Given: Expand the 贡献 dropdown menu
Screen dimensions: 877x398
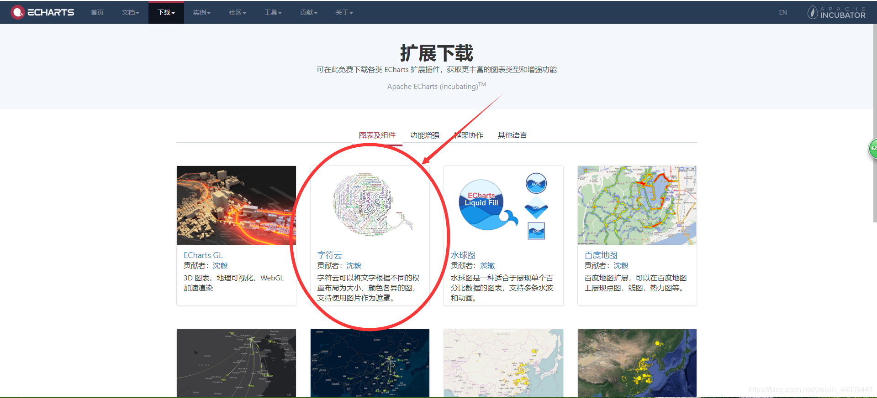Looking at the screenshot, I should click(x=308, y=12).
